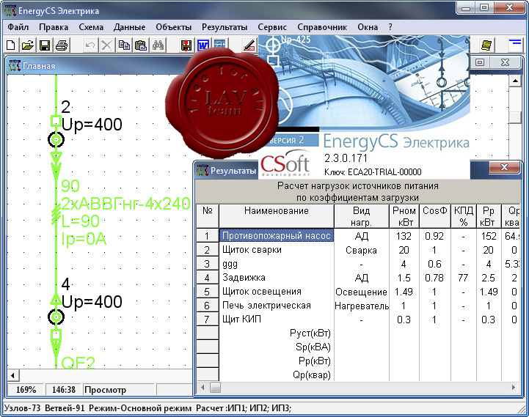Click the cable label '2хАВВГнг-4х240'
529x417 pixels.
coord(125,204)
